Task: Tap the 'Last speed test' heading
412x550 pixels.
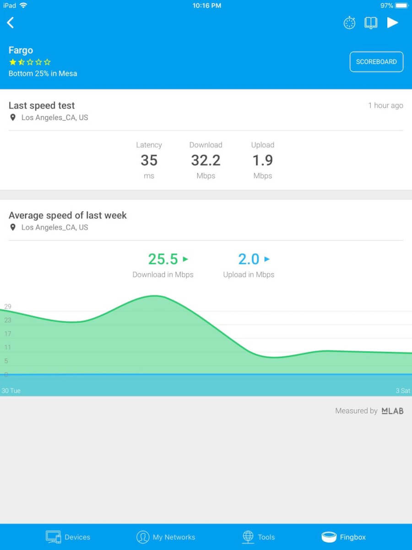Action: [42, 105]
